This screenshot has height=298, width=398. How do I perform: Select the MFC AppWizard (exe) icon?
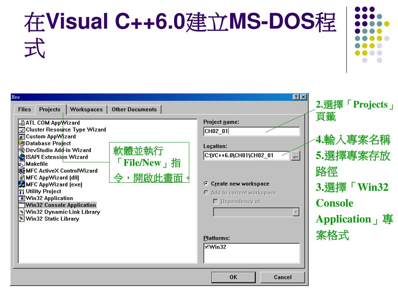pos(22,184)
